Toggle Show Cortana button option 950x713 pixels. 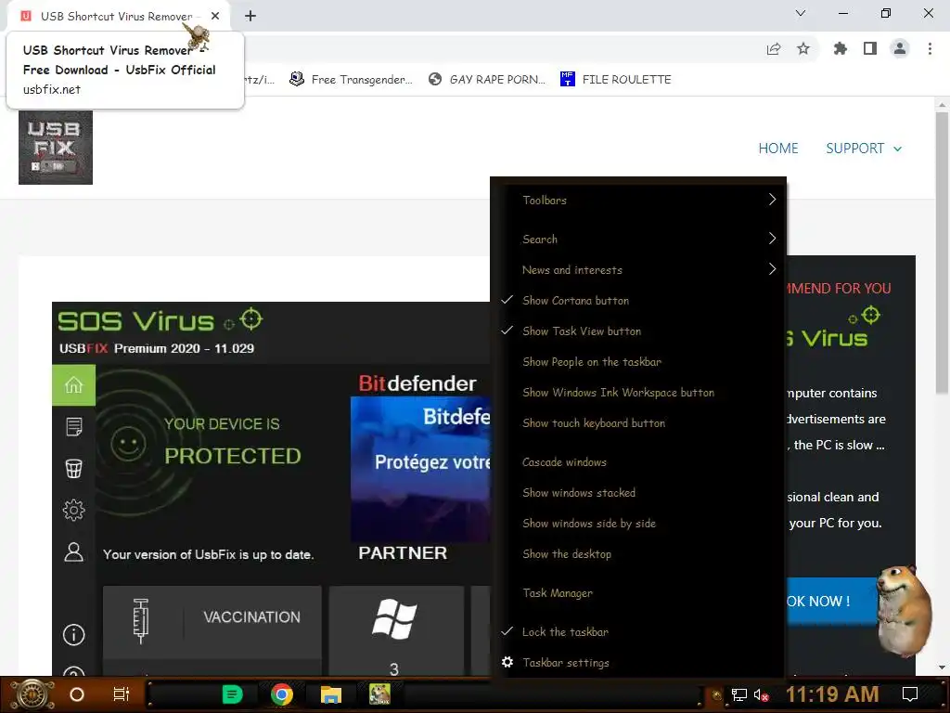638,301
